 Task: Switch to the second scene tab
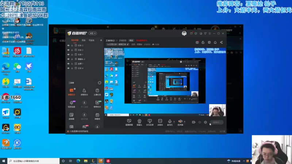[x=84, y=40]
